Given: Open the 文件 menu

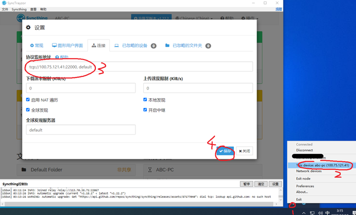Looking at the screenshot, I should pos(5,9).
